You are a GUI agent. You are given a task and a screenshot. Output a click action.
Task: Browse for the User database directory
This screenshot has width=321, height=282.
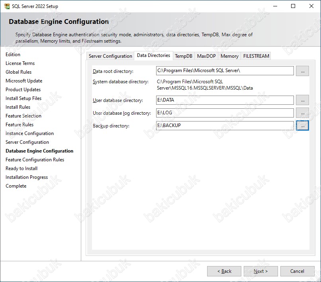pos(302,100)
